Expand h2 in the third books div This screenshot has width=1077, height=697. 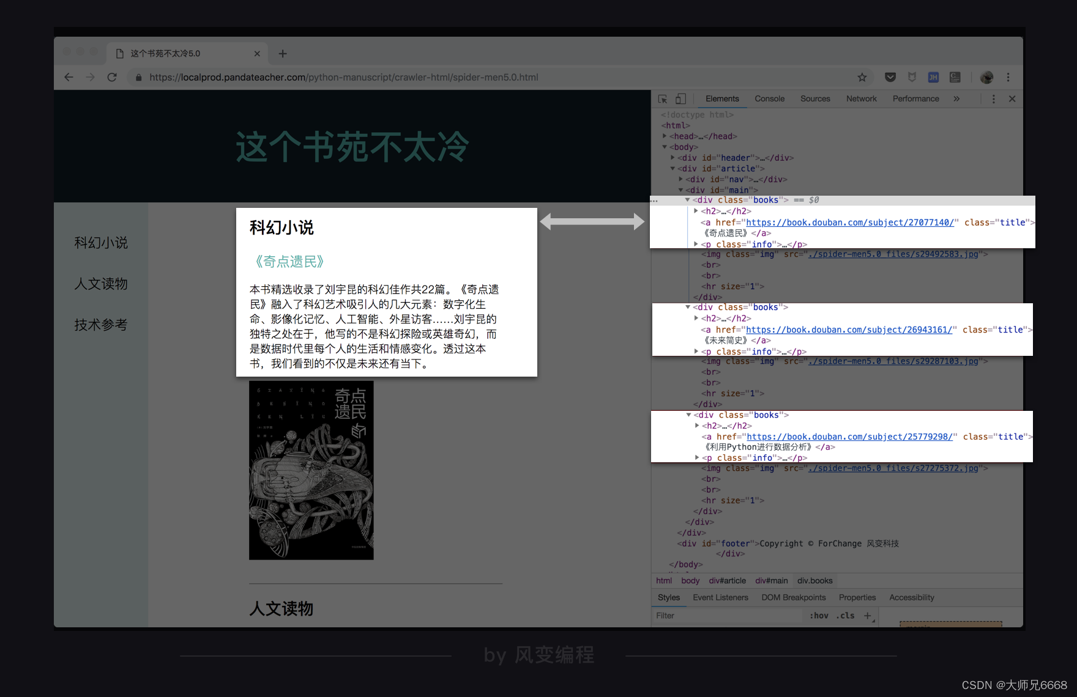click(697, 425)
